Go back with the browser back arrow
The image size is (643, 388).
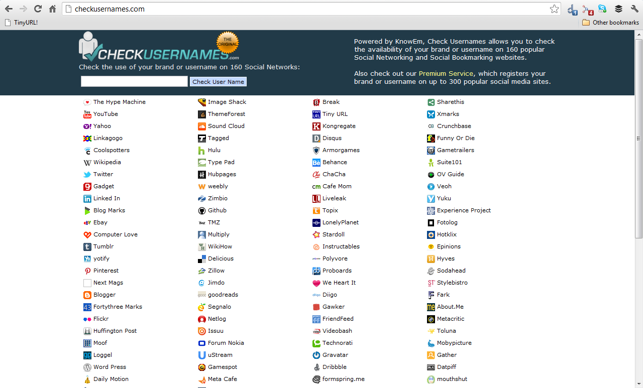(9, 9)
